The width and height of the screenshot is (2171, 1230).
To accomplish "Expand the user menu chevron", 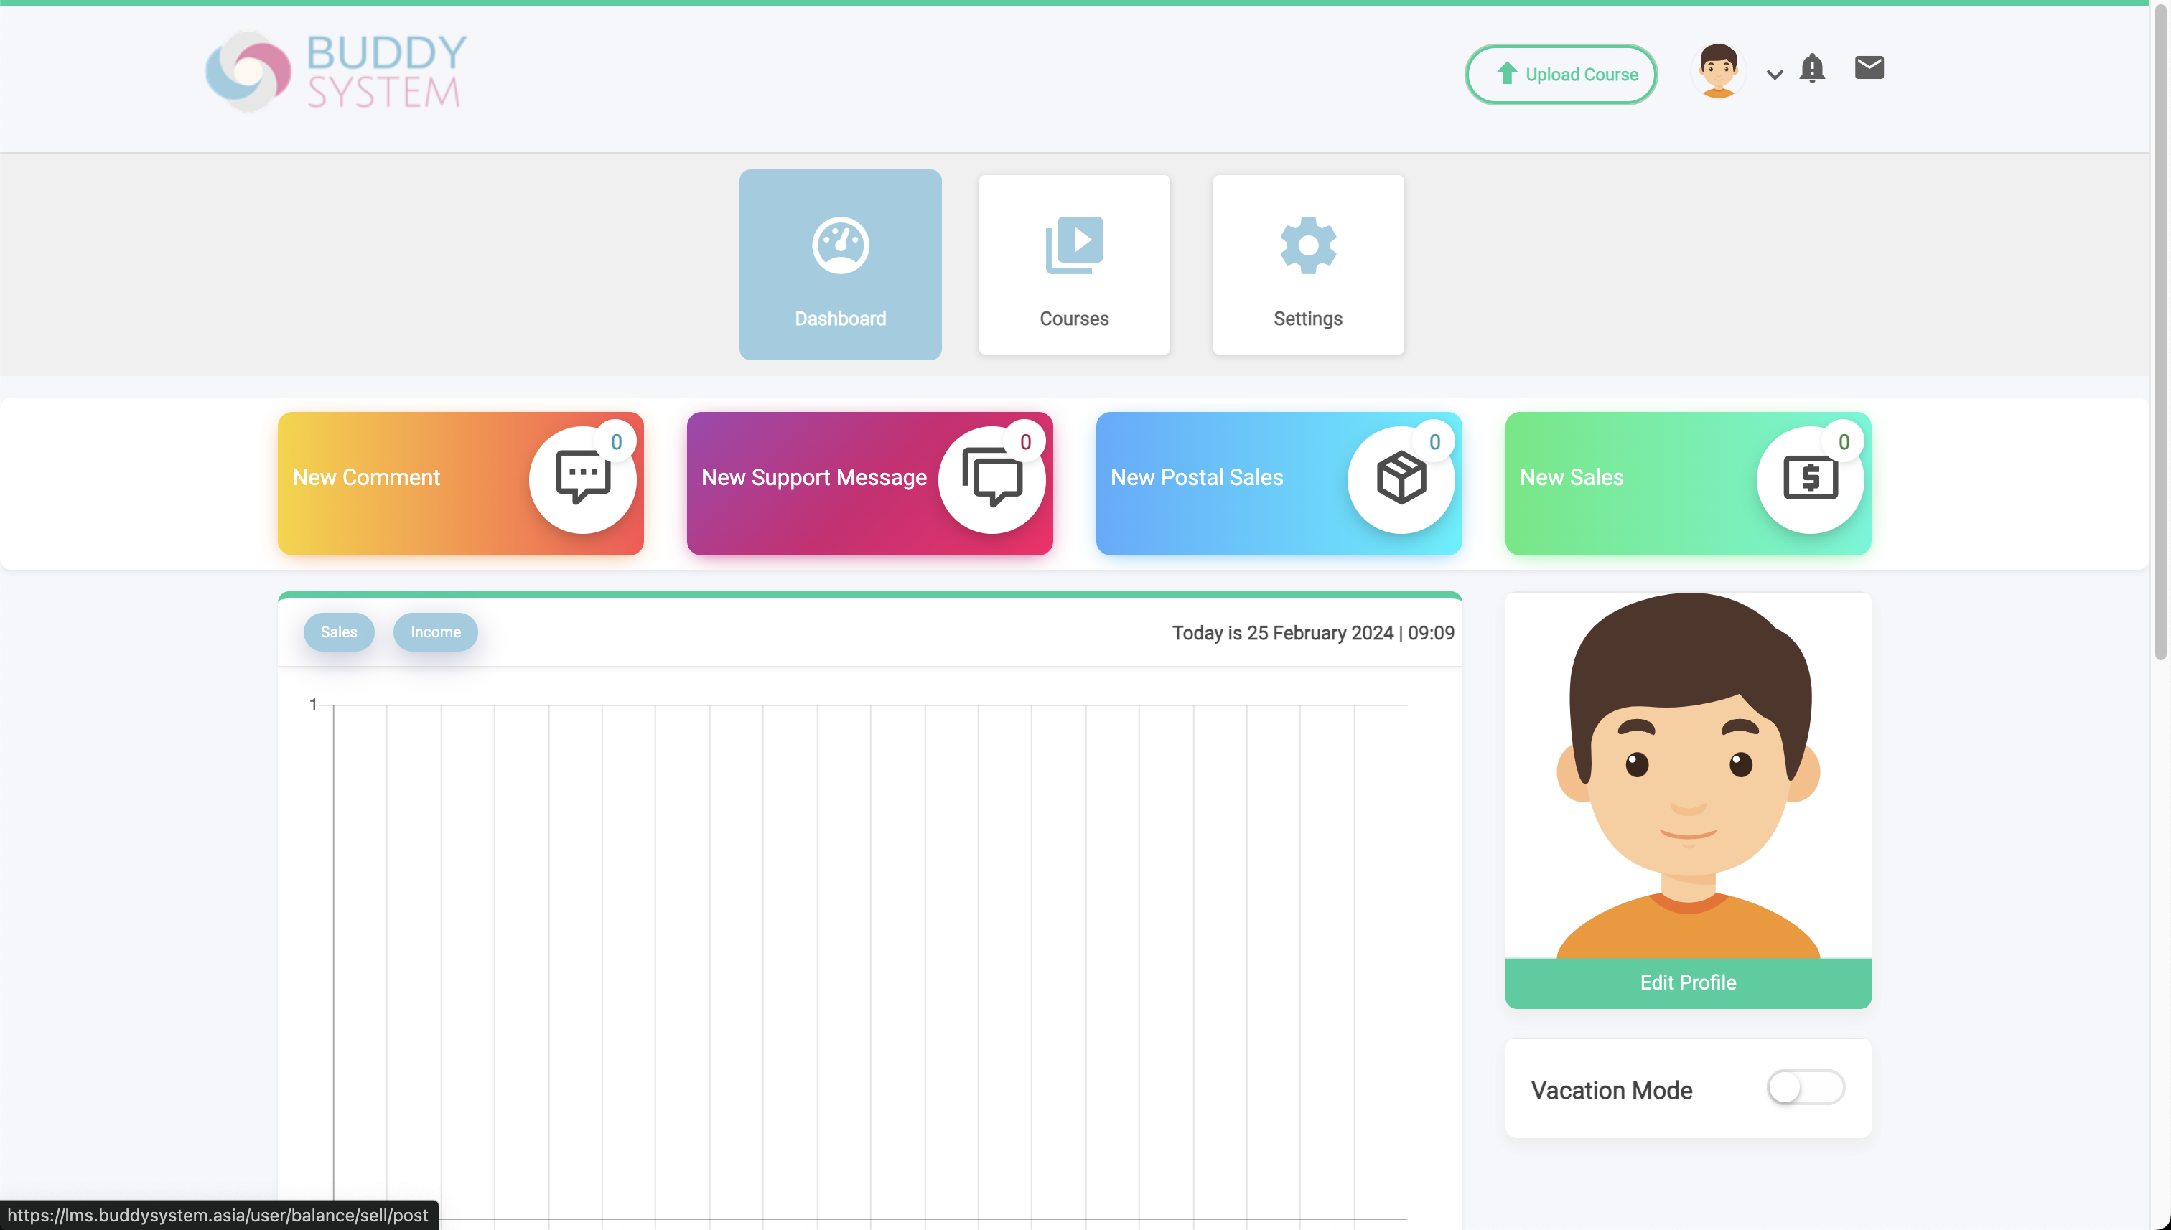I will pos(1775,75).
